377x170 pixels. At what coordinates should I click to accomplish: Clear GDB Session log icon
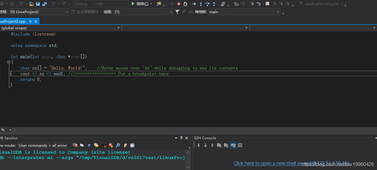pyautogui.click(x=75, y=145)
